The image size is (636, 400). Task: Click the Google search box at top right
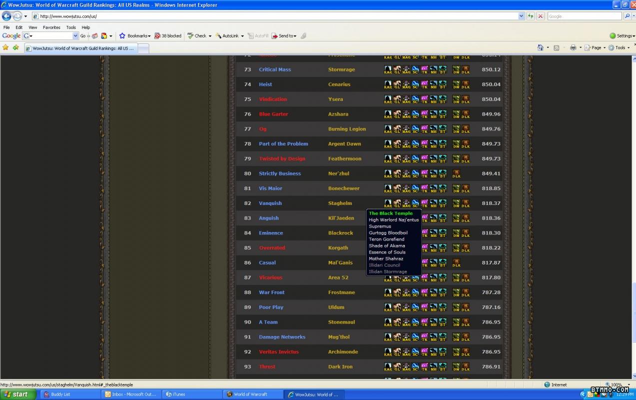click(x=584, y=16)
